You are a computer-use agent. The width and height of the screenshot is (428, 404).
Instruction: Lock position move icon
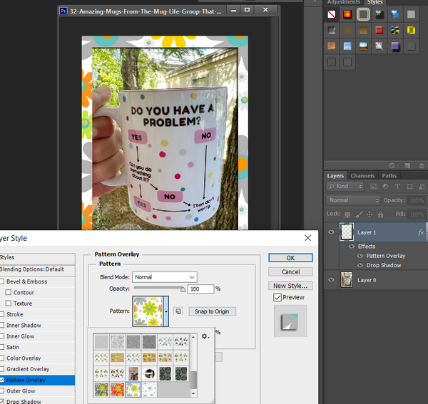(x=370, y=214)
